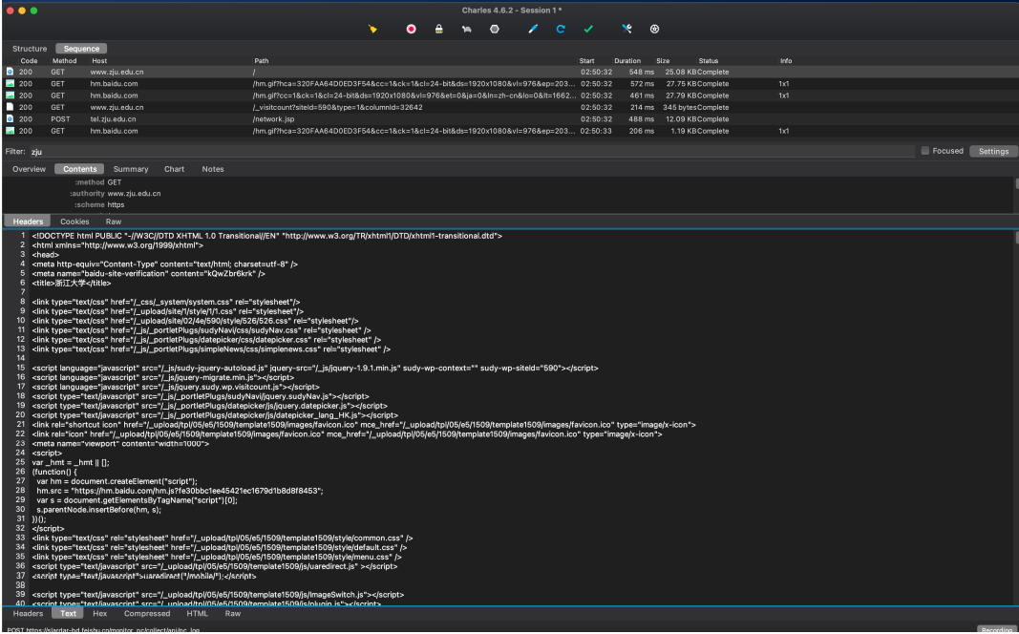
Task: Switch to the Sequence view
Action: click(81, 49)
